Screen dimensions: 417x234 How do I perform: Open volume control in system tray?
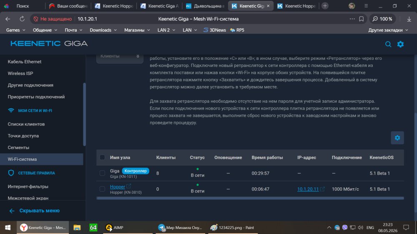point(361,227)
